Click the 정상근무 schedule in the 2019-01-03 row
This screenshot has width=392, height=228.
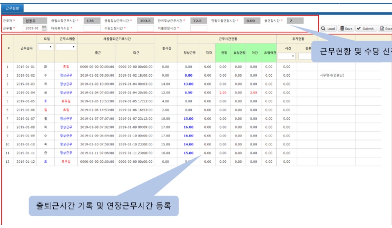66,84
